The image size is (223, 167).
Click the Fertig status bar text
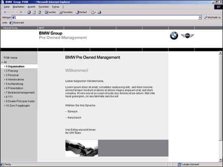click(x=8, y=165)
